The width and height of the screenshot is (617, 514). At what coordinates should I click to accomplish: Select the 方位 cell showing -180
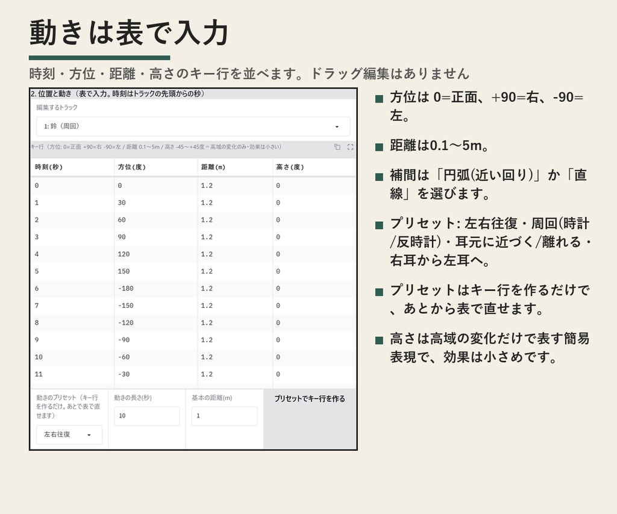tap(156, 289)
